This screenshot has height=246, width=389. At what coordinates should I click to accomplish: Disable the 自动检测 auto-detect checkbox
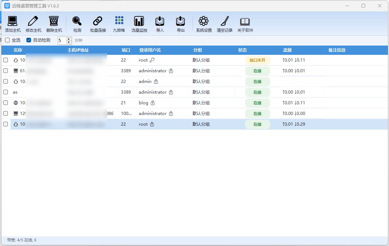pos(29,40)
